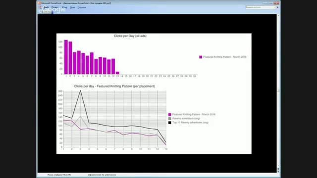
Task: Click bar chart legend 'Featured Knitting Pattern - March 2016'
Action: 224,57
